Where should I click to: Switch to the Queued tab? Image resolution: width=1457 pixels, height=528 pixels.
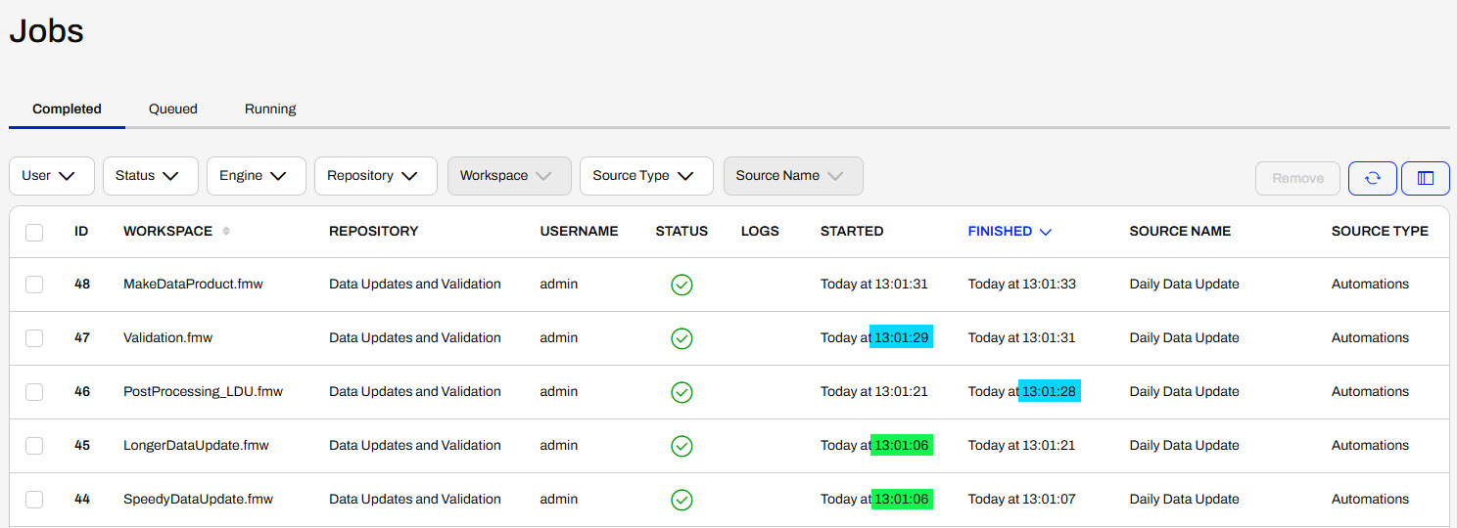pyautogui.click(x=173, y=110)
